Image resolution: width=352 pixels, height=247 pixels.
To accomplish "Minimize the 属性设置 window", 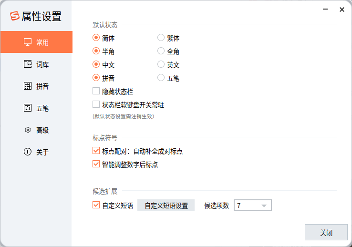I will tap(325, 9).
